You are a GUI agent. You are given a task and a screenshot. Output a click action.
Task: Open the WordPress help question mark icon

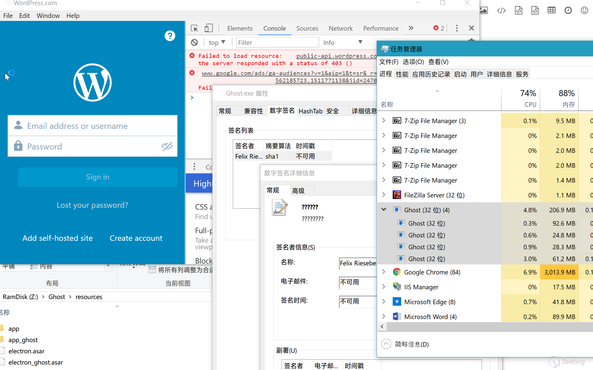click(170, 36)
